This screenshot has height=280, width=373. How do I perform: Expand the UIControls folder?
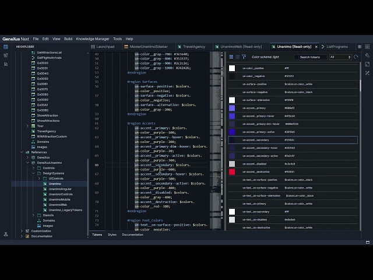39,178
